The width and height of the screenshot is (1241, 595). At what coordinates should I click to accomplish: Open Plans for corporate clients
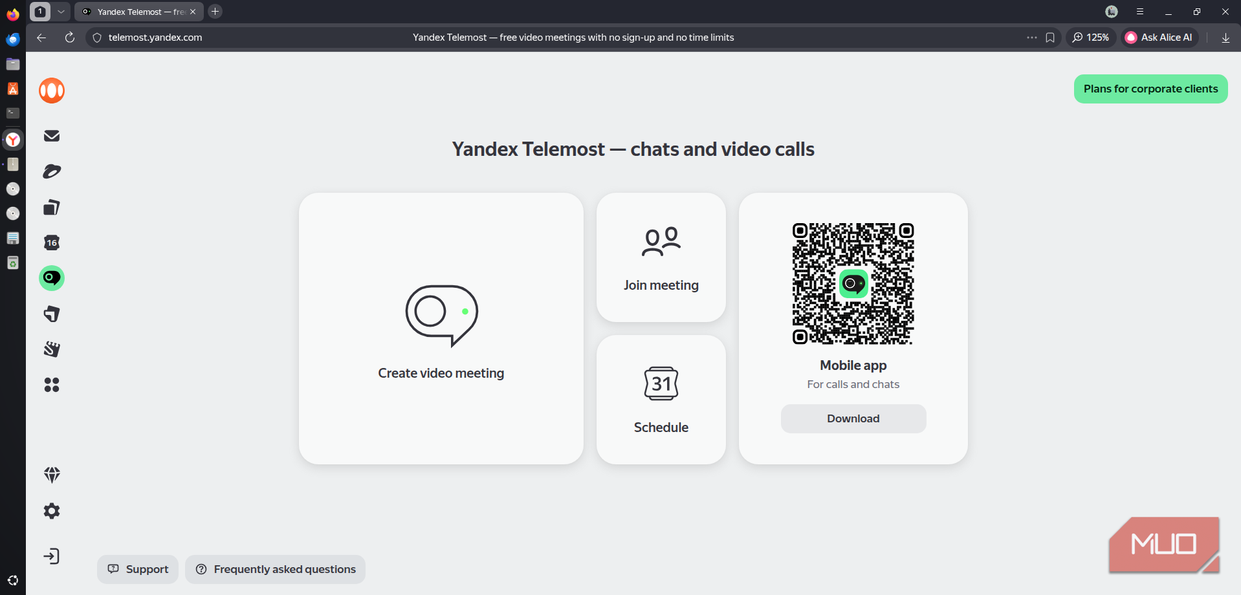tap(1150, 89)
